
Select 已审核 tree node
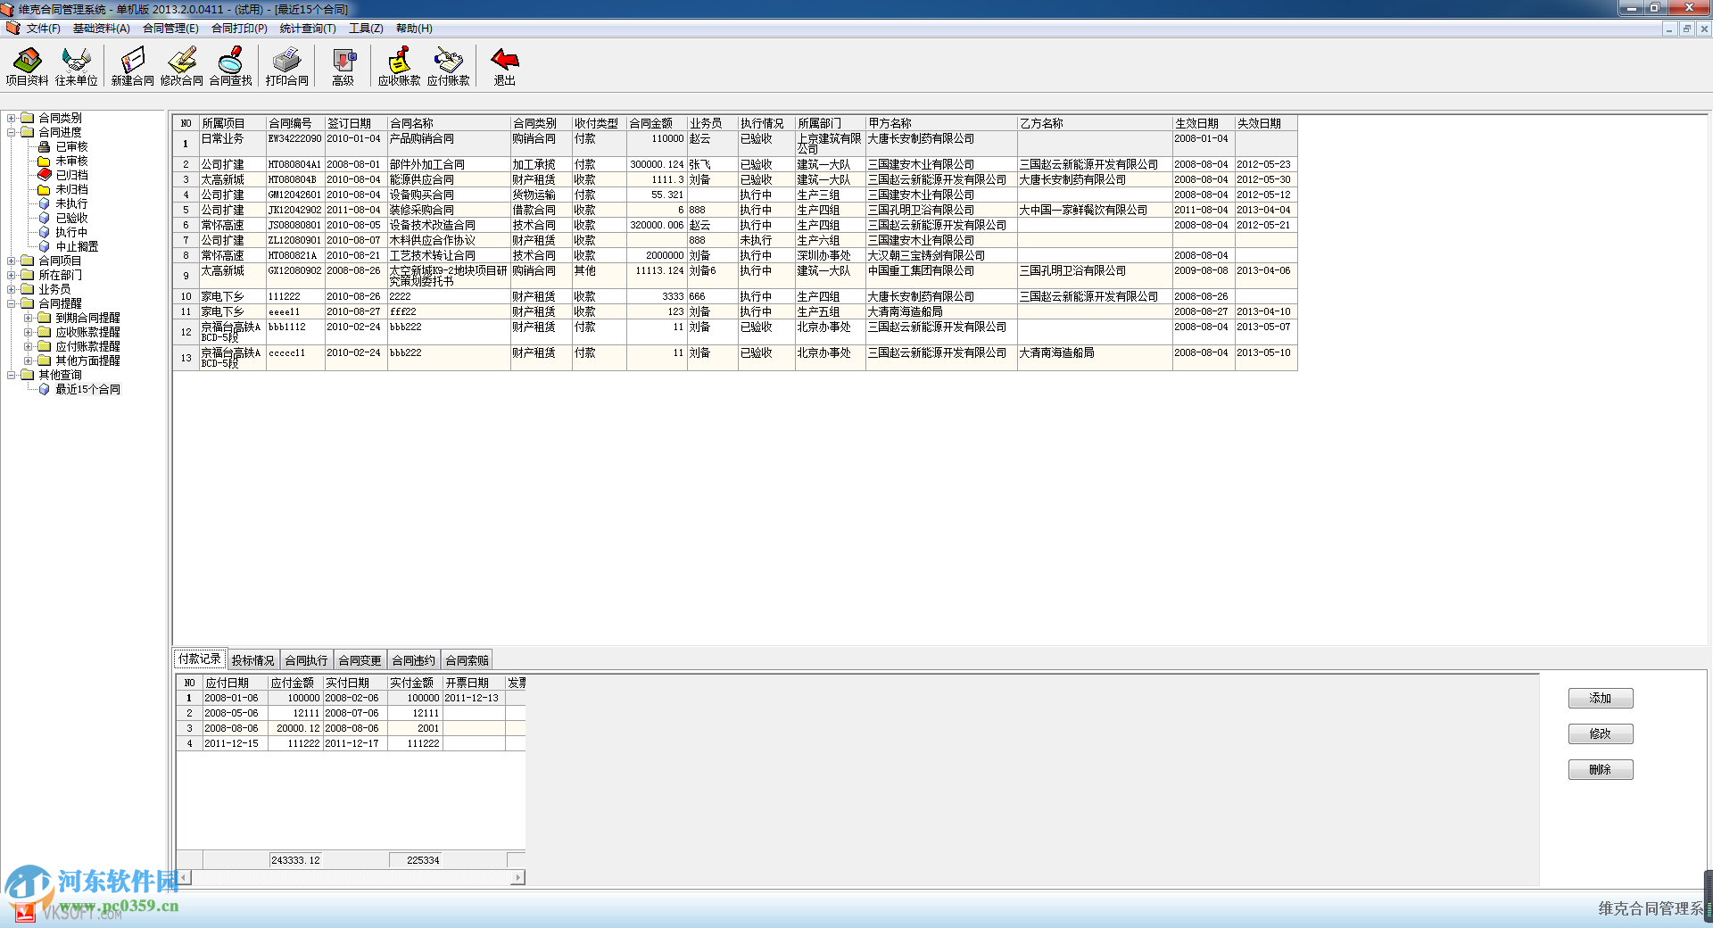(71, 146)
